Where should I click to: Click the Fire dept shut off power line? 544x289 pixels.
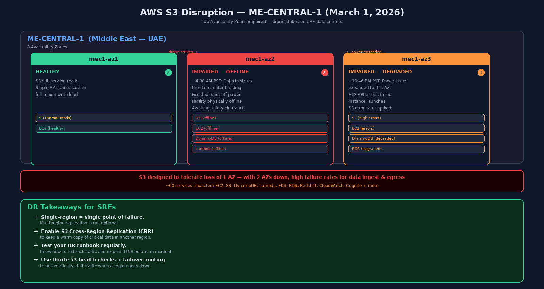(x=216, y=95)
